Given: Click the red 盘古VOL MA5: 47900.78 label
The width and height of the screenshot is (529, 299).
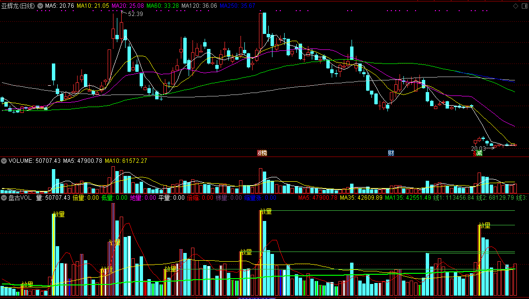Looking at the screenshot, I should tap(318, 198).
